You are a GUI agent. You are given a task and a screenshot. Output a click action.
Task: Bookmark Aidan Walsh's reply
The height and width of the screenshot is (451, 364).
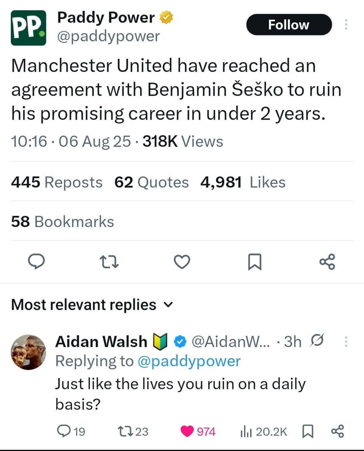(308, 431)
